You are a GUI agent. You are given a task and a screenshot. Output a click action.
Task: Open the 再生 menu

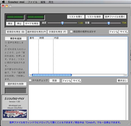(x=51, y=2)
